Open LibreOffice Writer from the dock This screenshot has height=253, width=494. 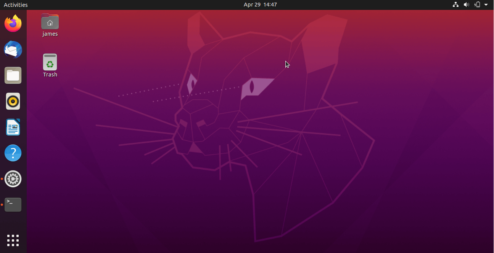coord(13,127)
